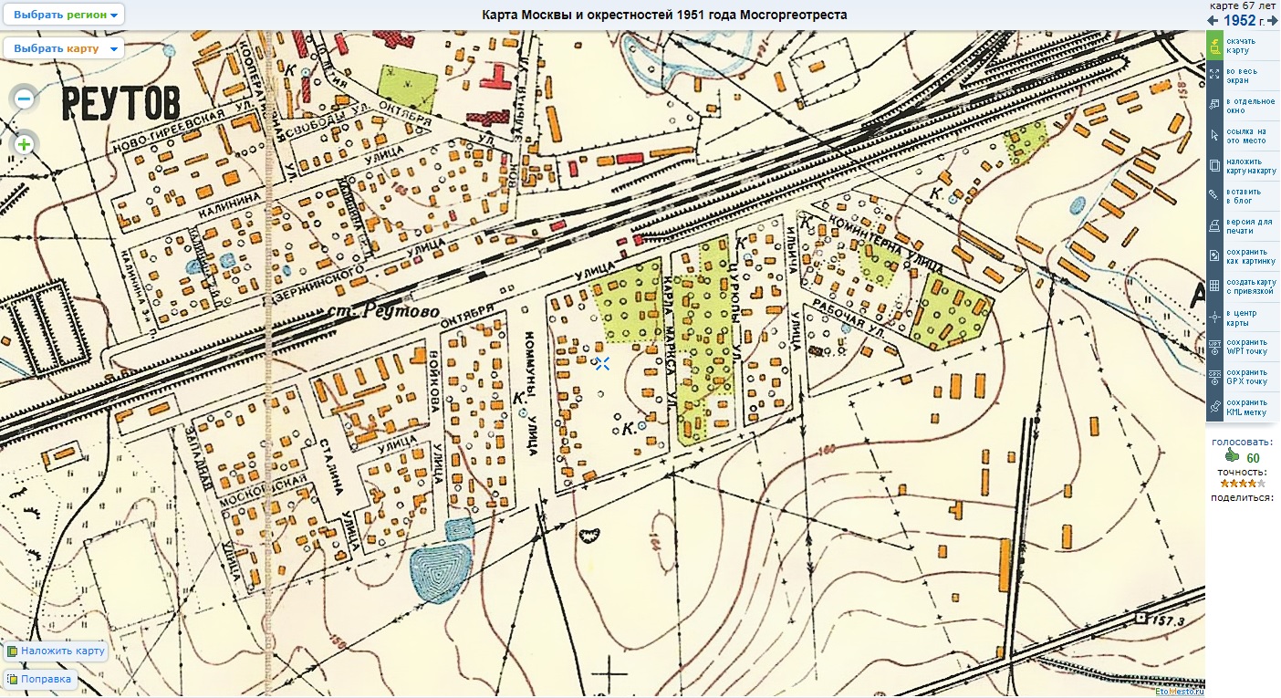Screen dimensions: 1281x698
Task: Click the 'Наложить карту' button
Action: coord(56,651)
